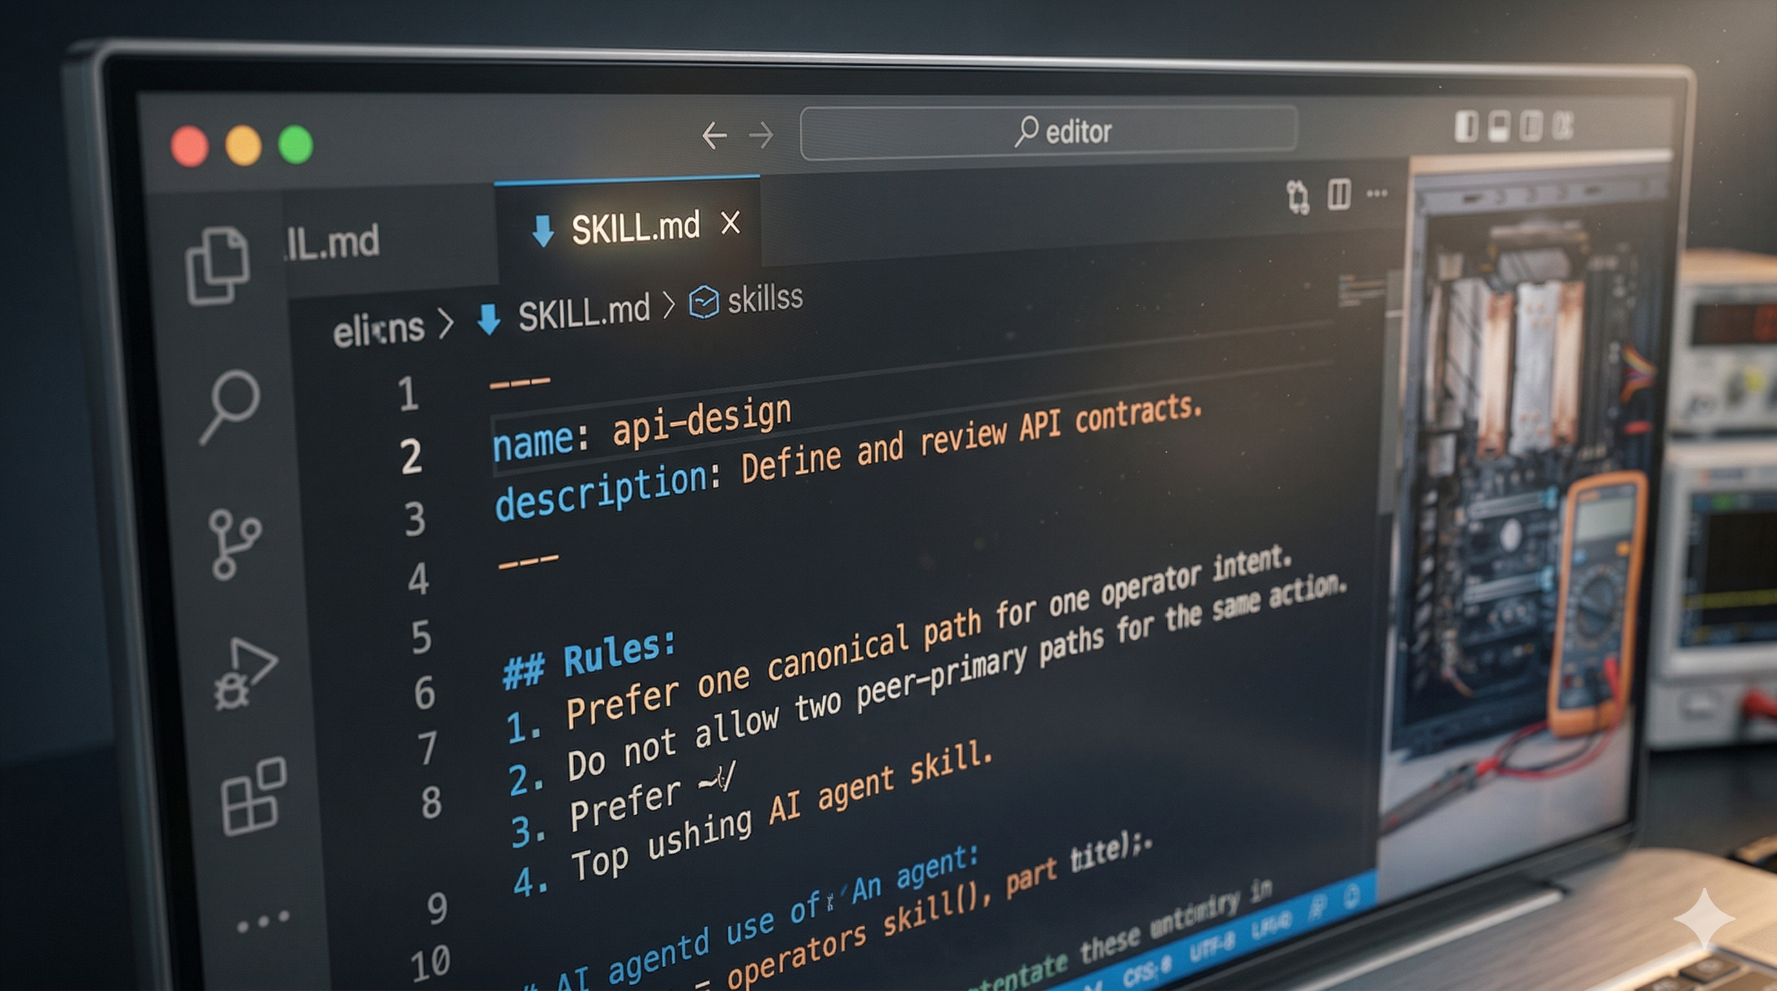
Task: Click the split editor right icon
Action: tap(1339, 194)
